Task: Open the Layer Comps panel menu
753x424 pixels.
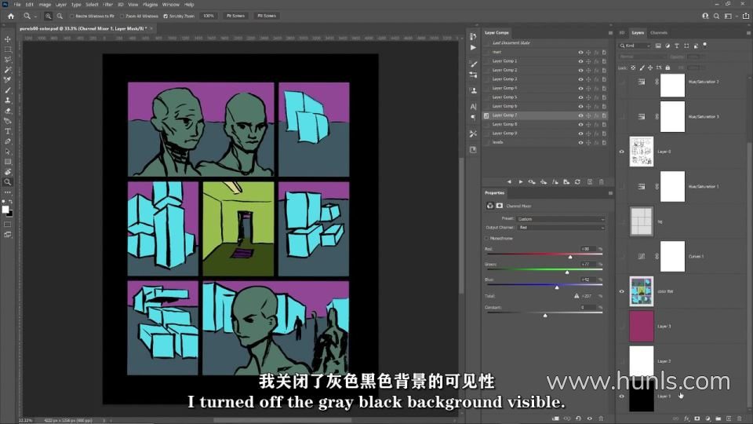Action: pyautogui.click(x=610, y=33)
